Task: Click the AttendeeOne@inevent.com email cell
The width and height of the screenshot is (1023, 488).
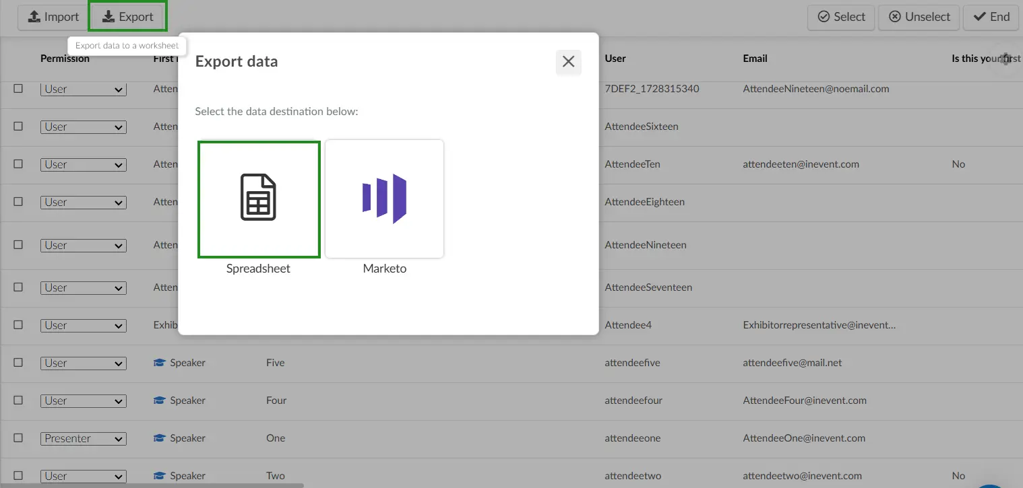Action: tap(804, 438)
